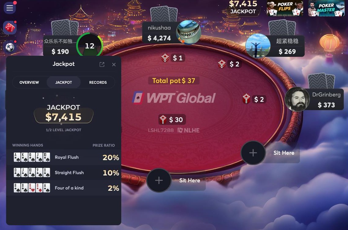The image size is (348, 230).
Task: Select the Four of a kind row
Action: click(64, 188)
